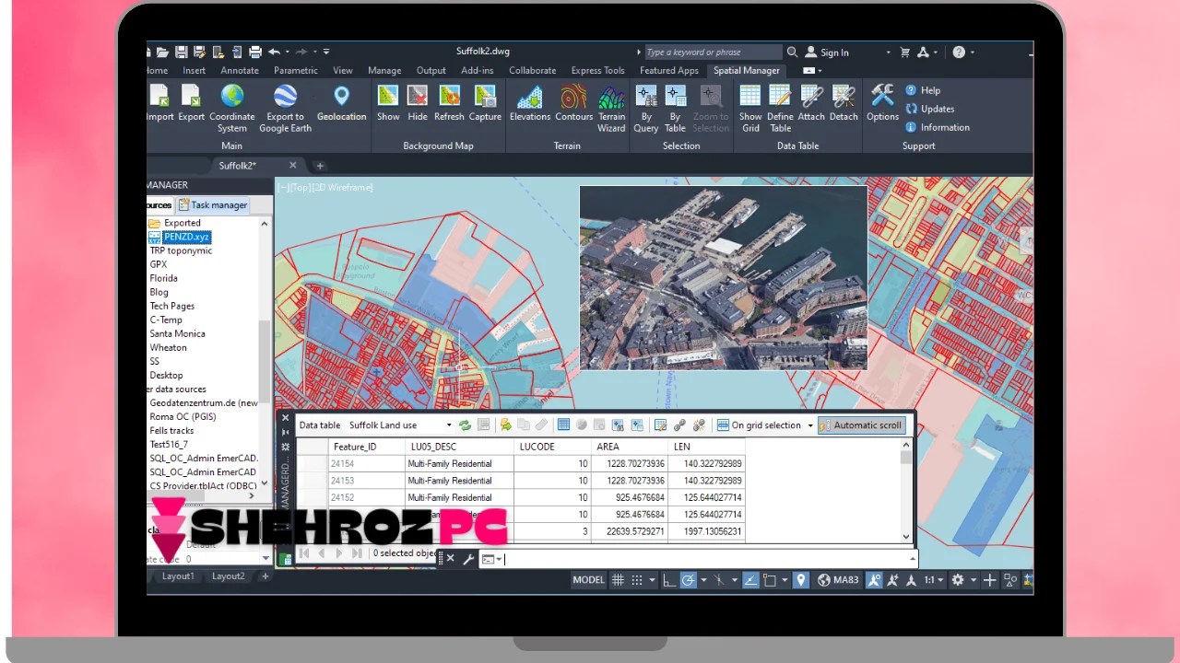This screenshot has height=663, width=1180.
Task: Launch the Terrain Wizard
Action: 611,108
